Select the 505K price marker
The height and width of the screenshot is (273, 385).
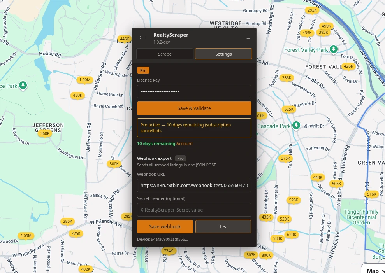(x=337, y=184)
